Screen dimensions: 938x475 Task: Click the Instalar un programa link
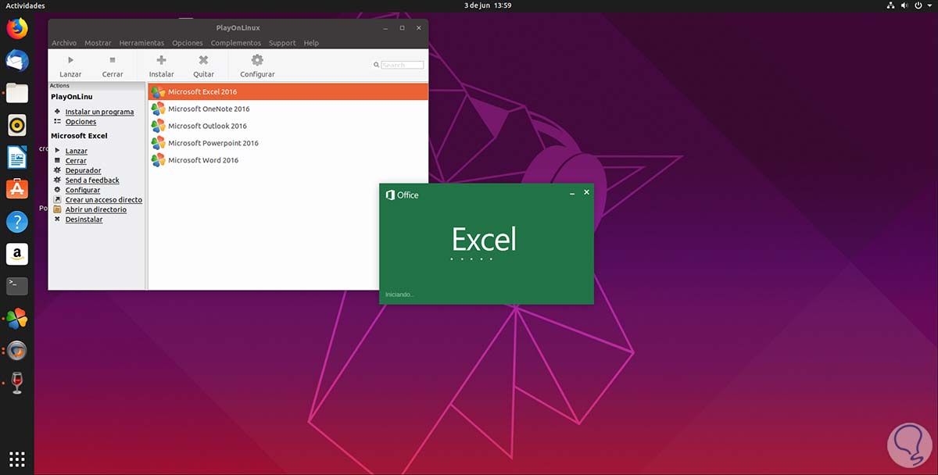point(99,112)
